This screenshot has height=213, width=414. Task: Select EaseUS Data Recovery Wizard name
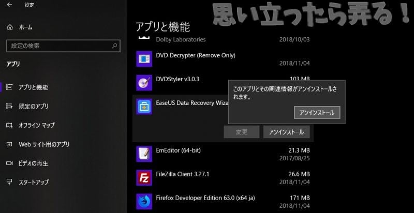pos(192,103)
